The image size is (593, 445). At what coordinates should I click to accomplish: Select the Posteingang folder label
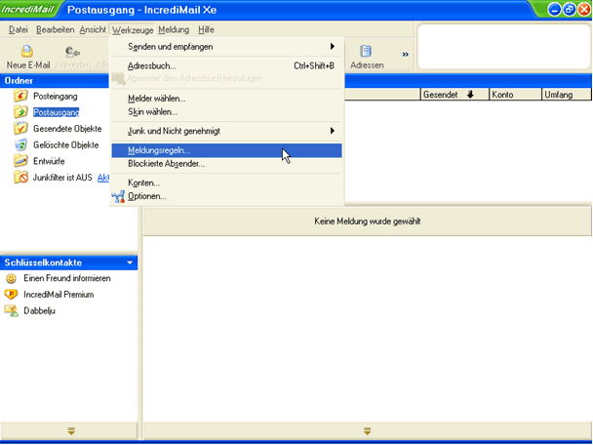(x=56, y=97)
